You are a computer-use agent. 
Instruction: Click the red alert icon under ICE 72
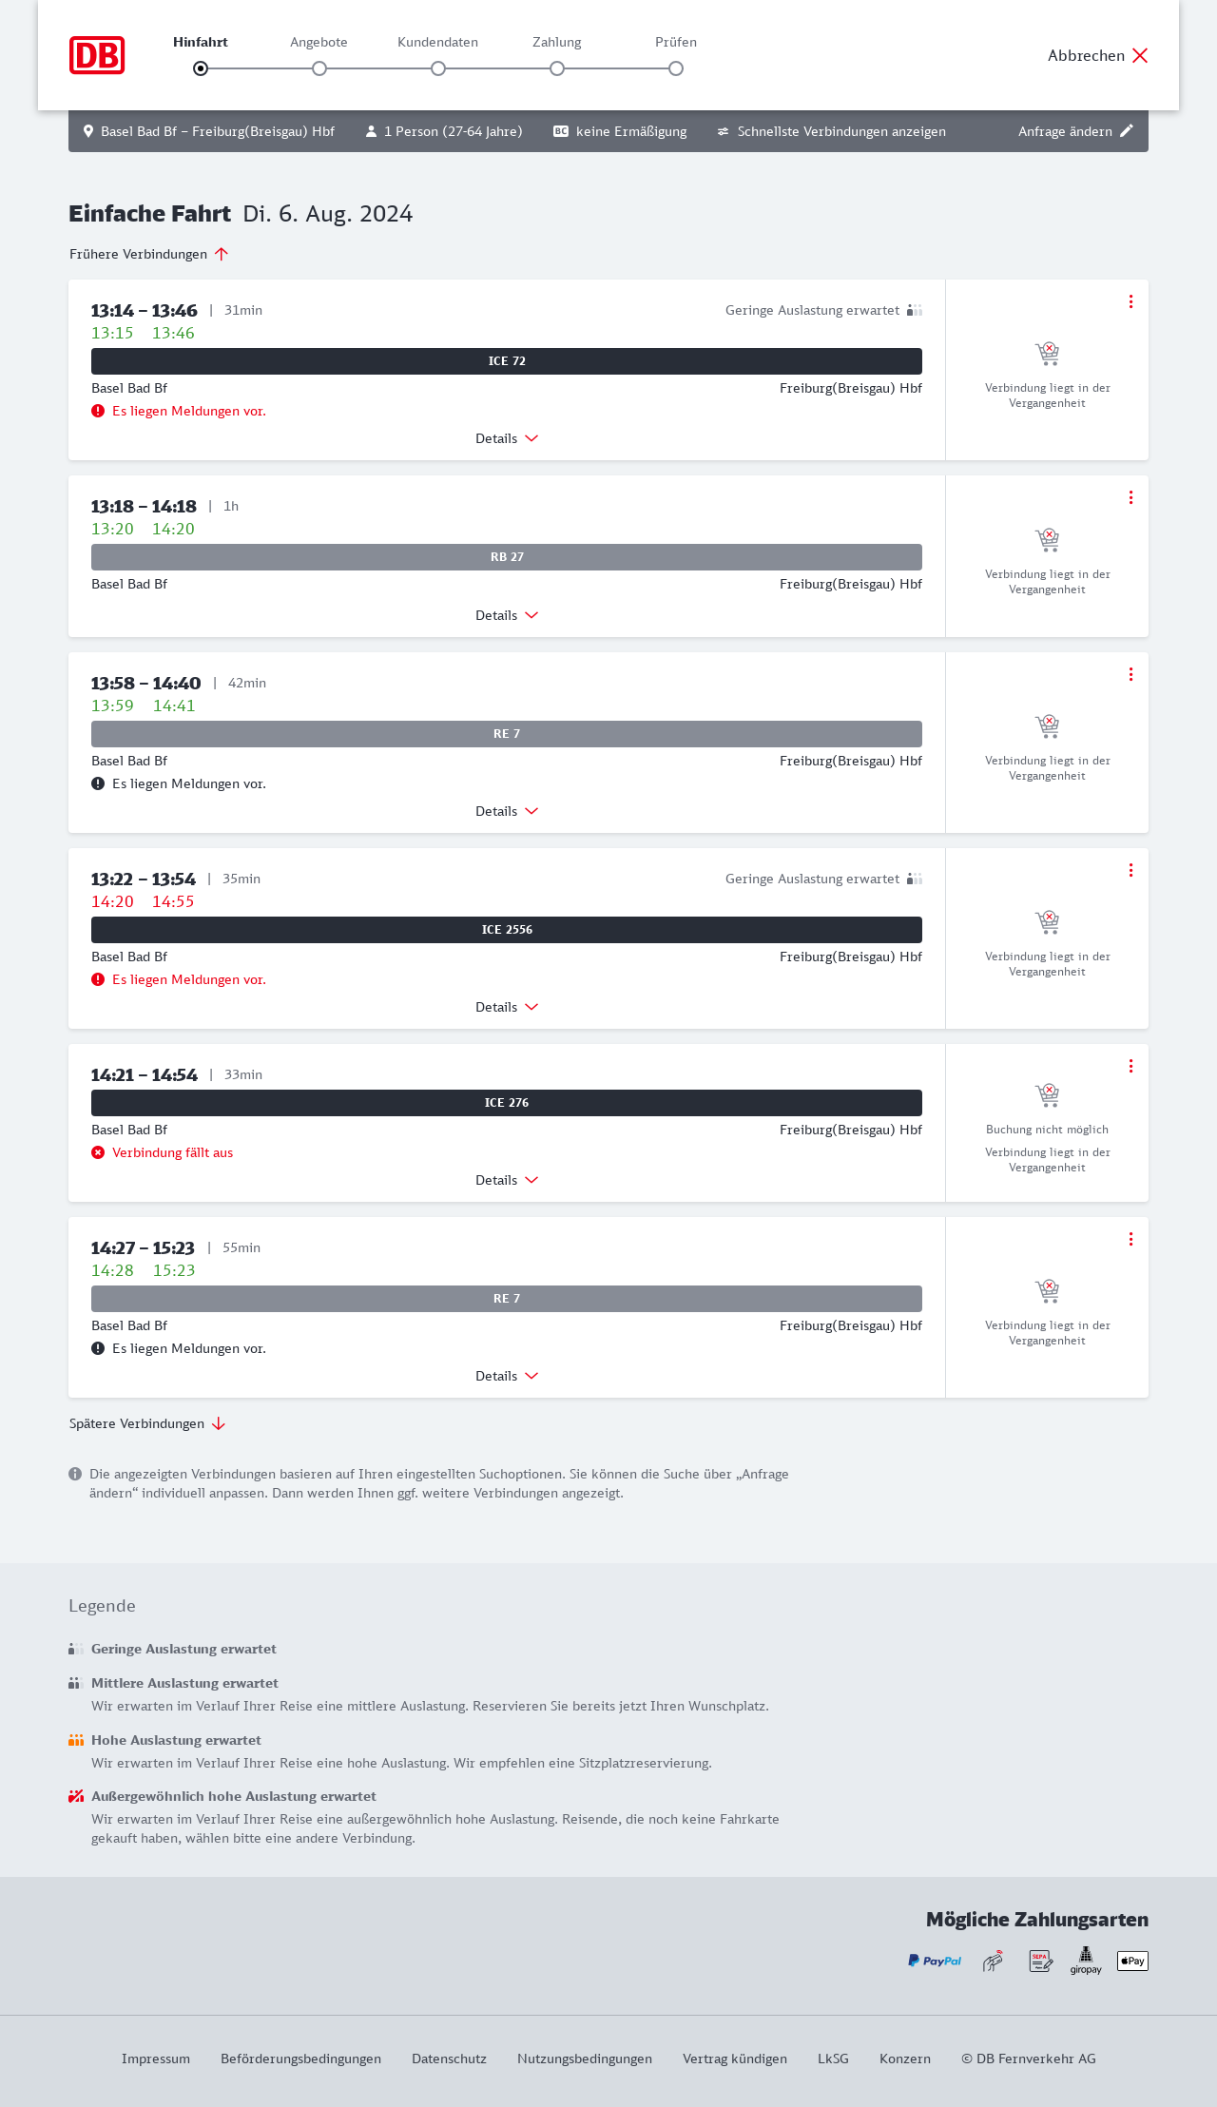point(98,411)
